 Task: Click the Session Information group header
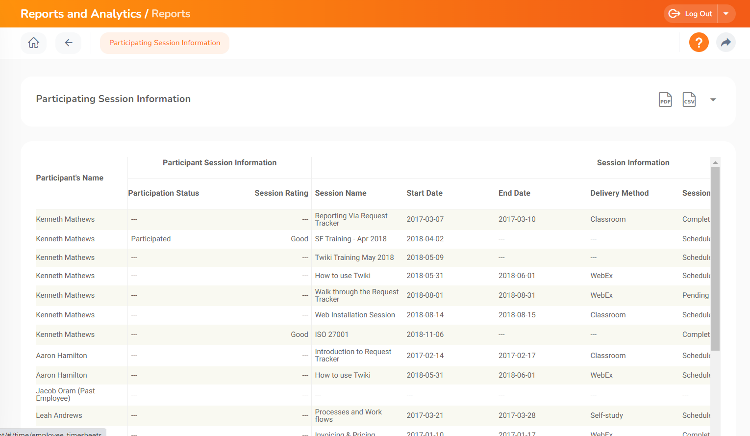tap(633, 163)
